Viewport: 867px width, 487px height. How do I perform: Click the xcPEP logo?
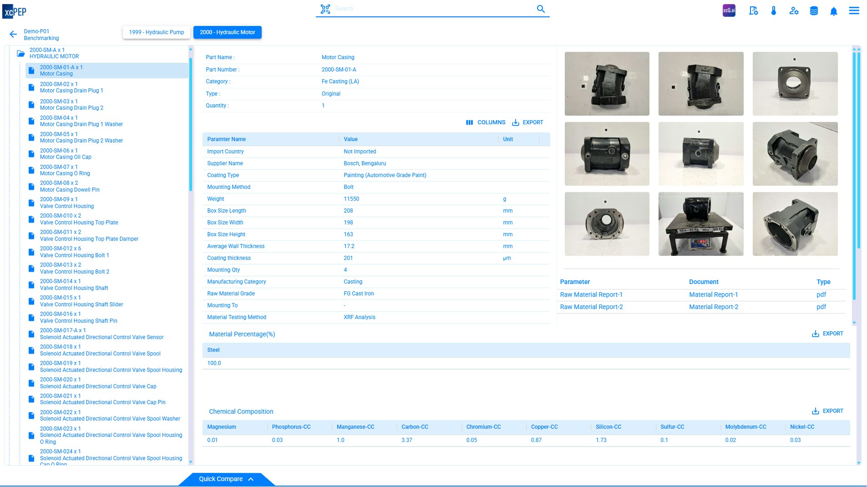click(14, 11)
